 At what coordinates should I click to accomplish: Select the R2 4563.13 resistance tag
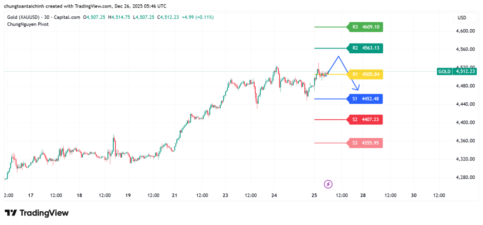click(x=365, y=48)
